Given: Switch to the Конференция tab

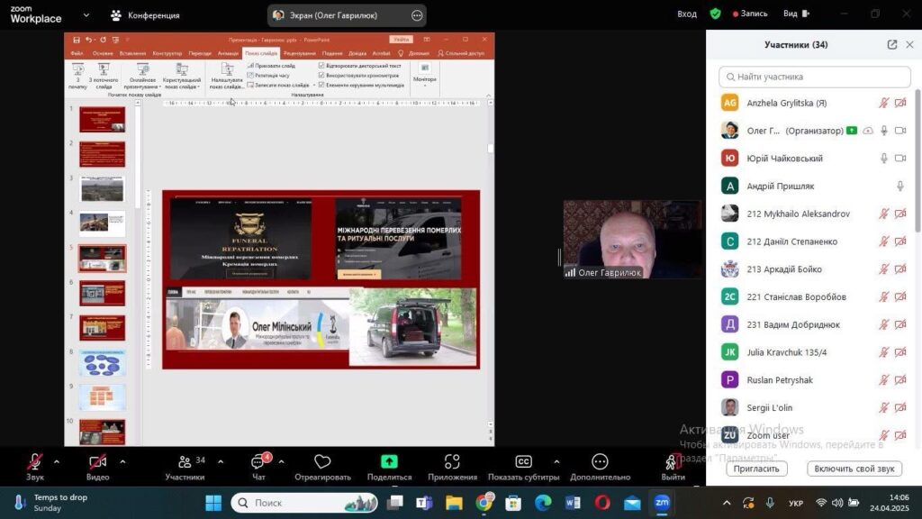Looking at the screenshot, I should point(144,15).
